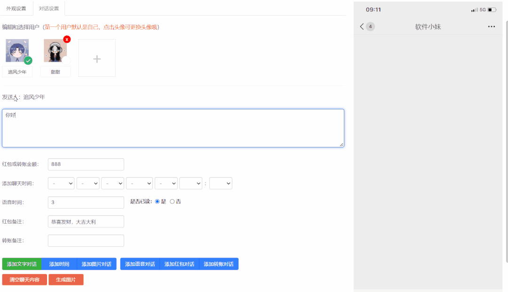Screen dimensions: 508x292
Task: Open the first chat time dropdown
Action: click(x=61, y=183)
